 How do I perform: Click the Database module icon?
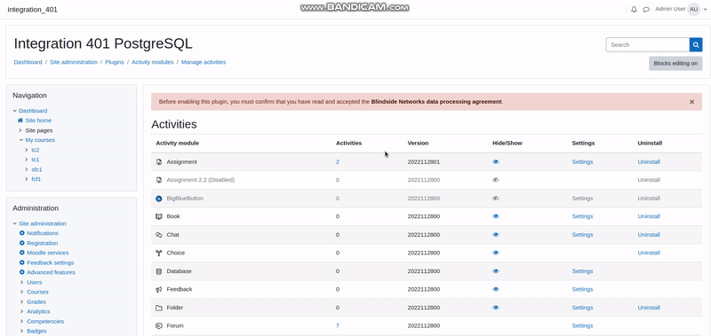pos(159,271)
